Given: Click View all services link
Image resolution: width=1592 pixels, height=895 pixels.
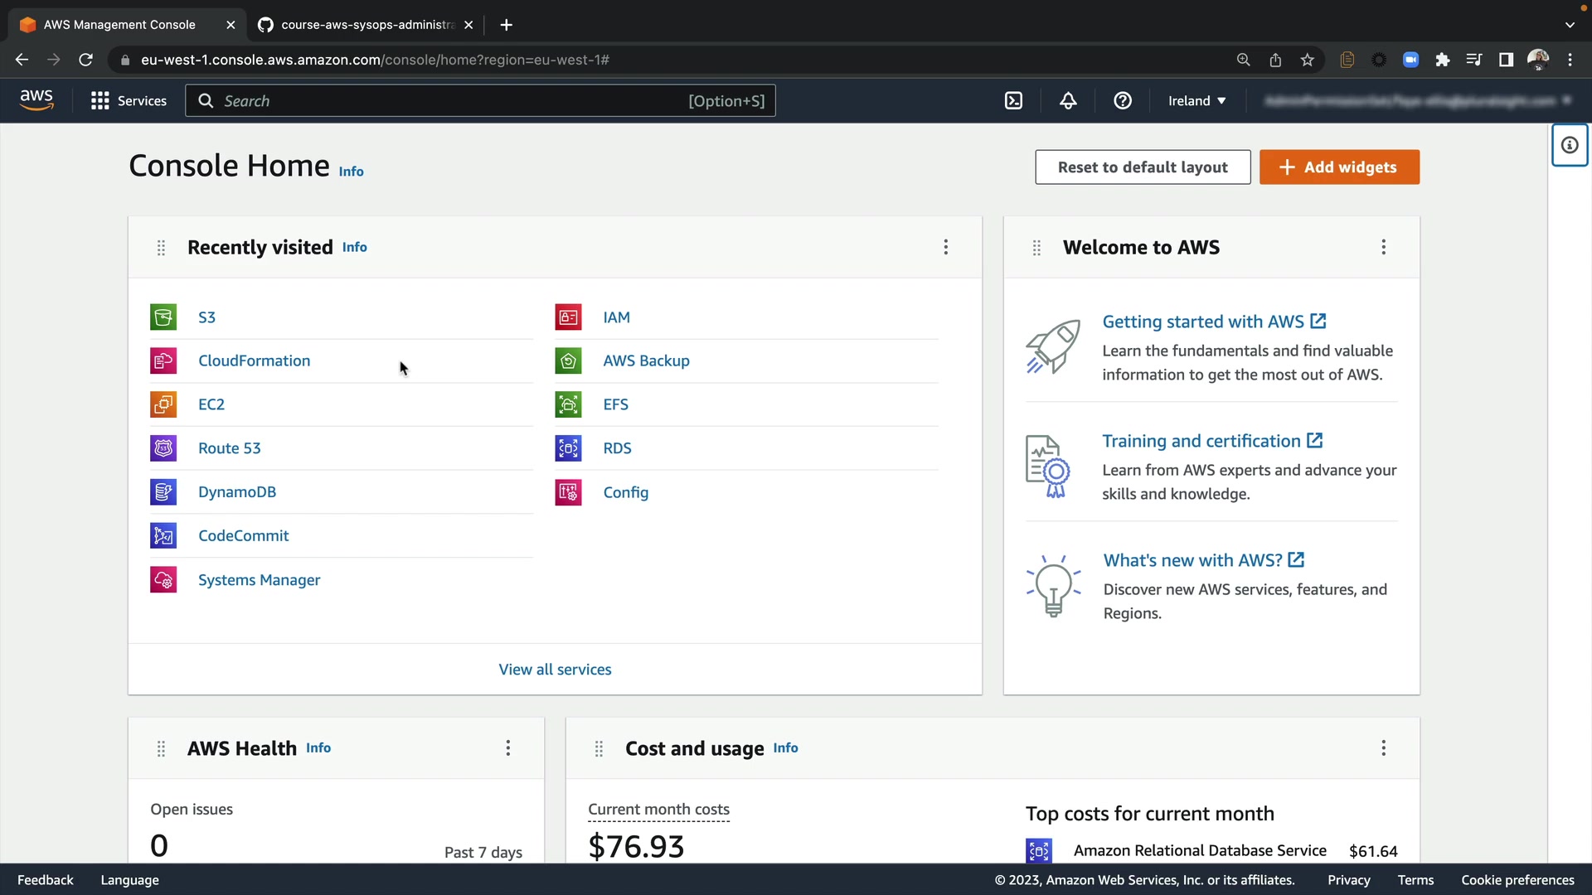Looking at the screenshot, I should click(x=555, y=670).
